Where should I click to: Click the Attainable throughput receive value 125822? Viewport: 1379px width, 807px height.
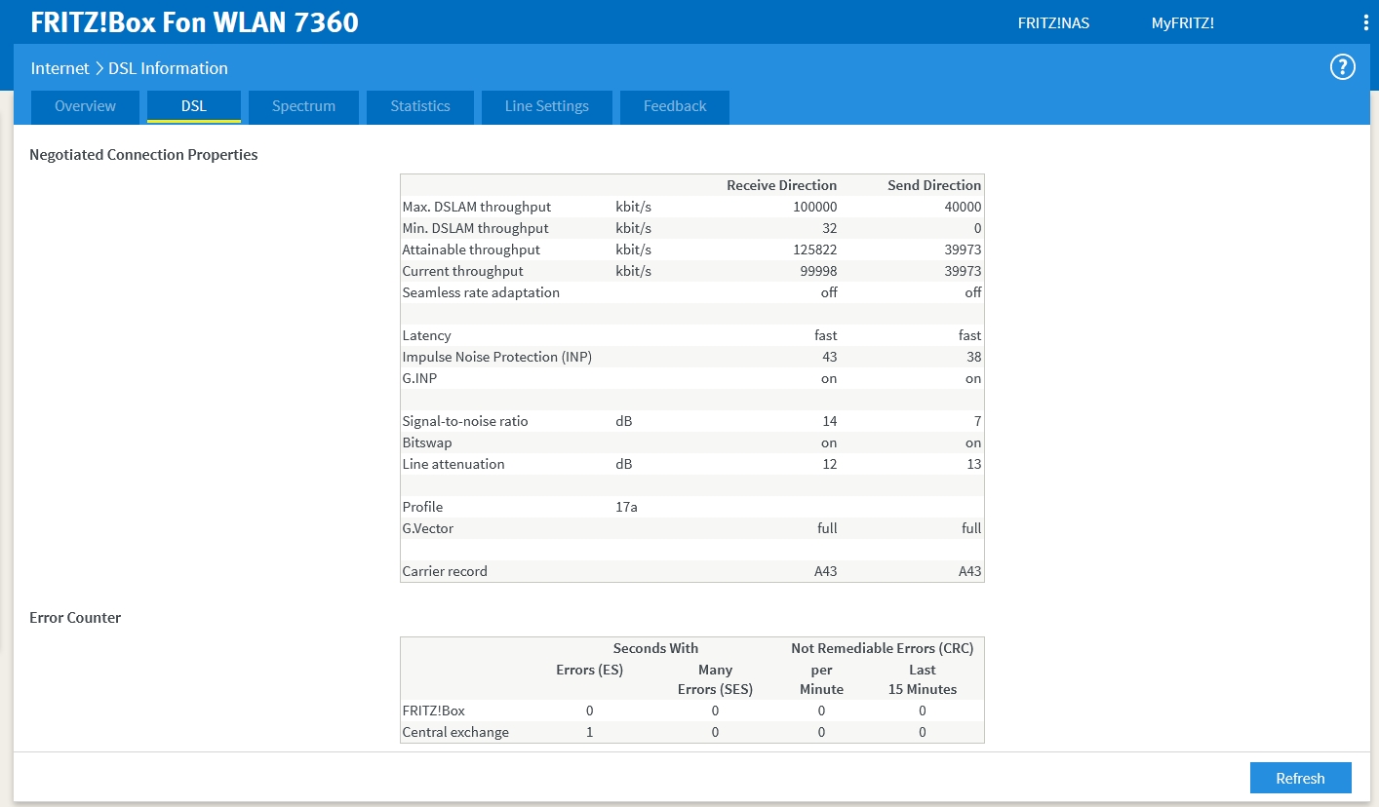pos(814,250)
